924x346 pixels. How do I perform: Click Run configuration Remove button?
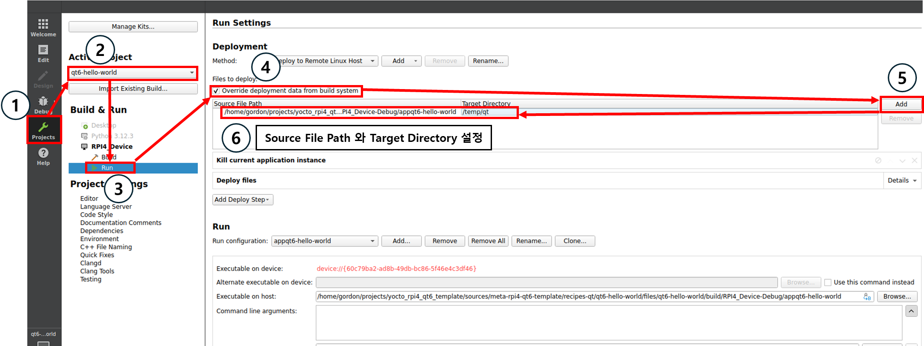445,241
